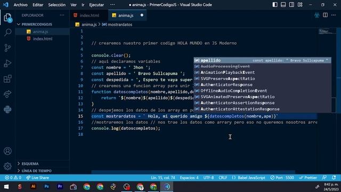Open the Explorer view in activity bar
Image resolution: width=341 pixels, height=192 pixels.
(7, 18)
